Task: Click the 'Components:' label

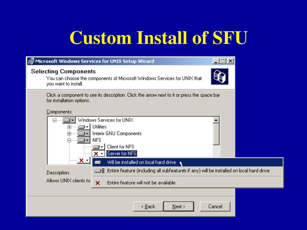Action: 59,112
